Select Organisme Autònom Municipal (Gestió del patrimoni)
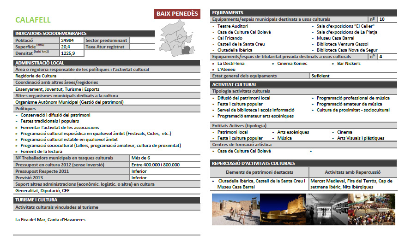417x247 pixels. [x=69, y=102]
